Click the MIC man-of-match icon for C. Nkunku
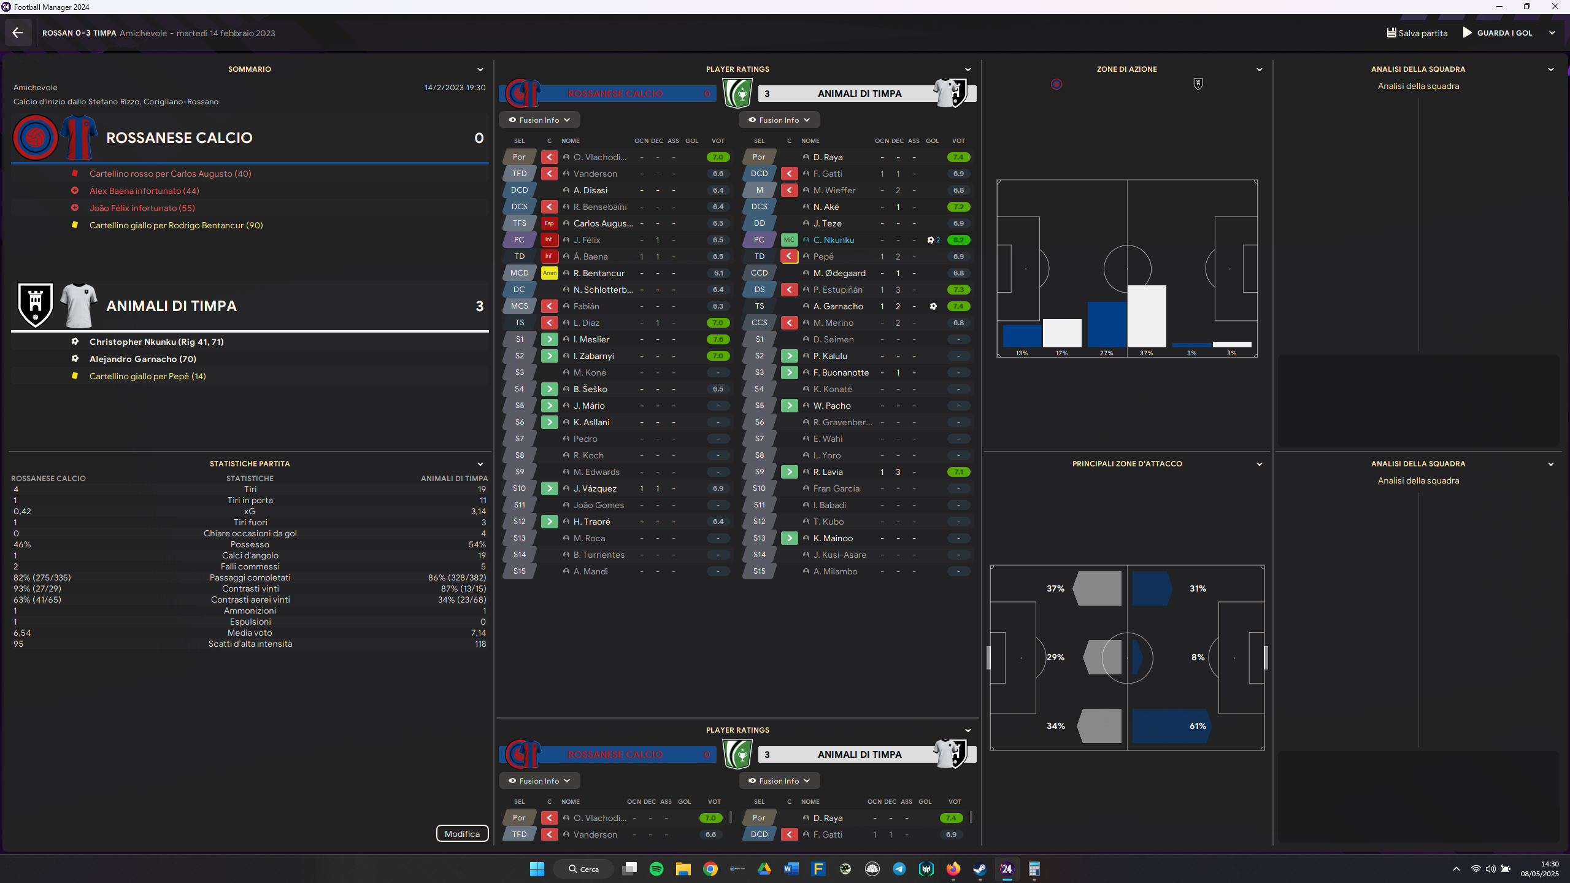Screen dimensions: 1570x883 (789, 240)
